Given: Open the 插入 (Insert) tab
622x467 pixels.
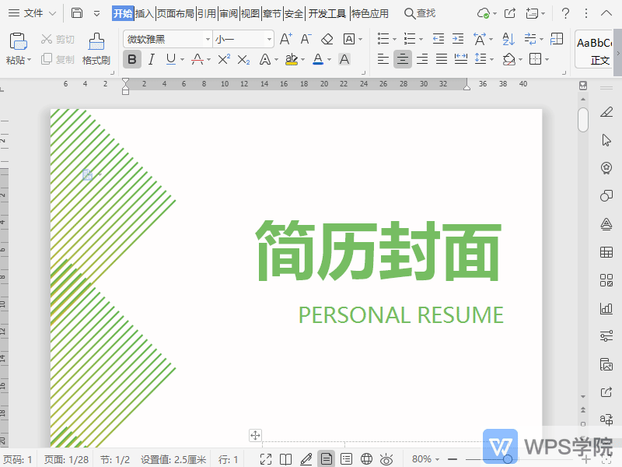Looking at the screenshot, I should (144, 13).
